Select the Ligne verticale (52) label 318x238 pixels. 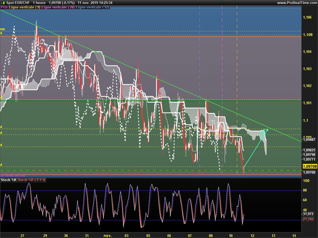(x=92, y=7)
